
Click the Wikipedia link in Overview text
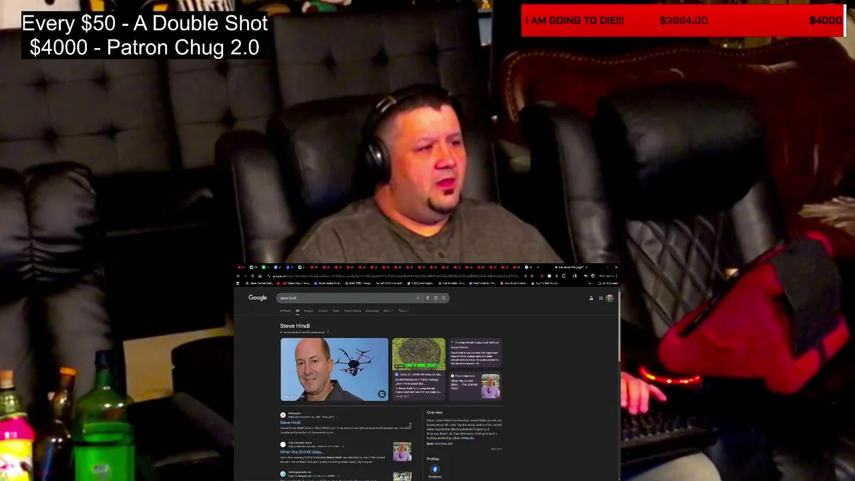468,438
